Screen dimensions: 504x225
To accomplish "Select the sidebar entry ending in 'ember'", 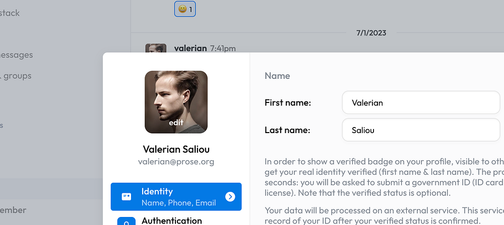I will tap(13, 210).
